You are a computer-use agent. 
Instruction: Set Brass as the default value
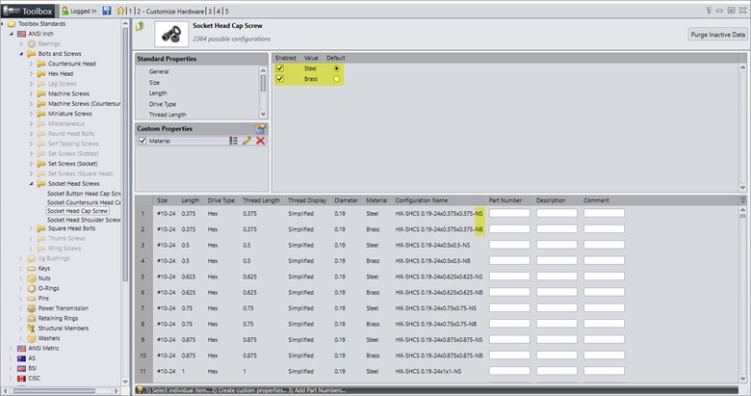click(336, 80)
